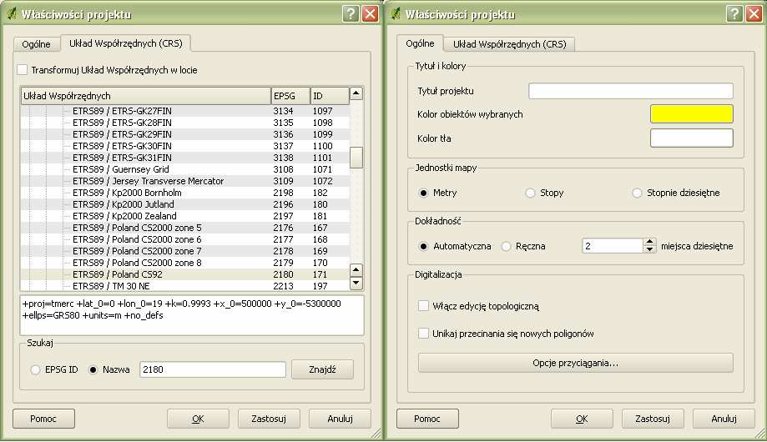This screenshot has width=767, height=442.
Task: Enable Transformuj Układ Współrzędnych w locie
Action: 22,70
